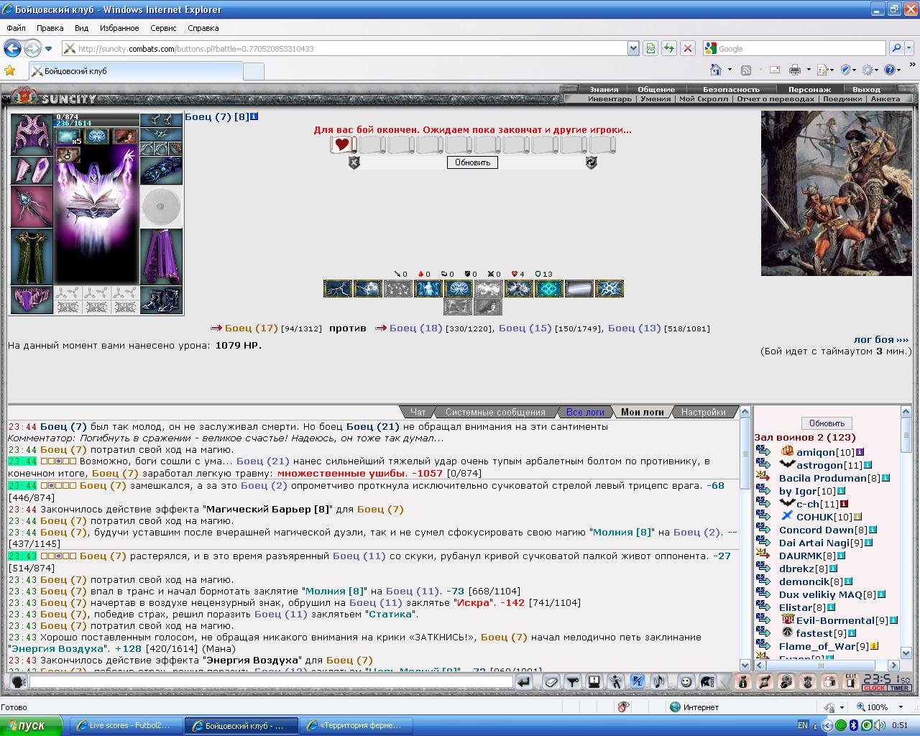Open Evil-Bormental player entry
Image resolution: width=920 pixels, height=736 pixels.
[x=835, y=620]
